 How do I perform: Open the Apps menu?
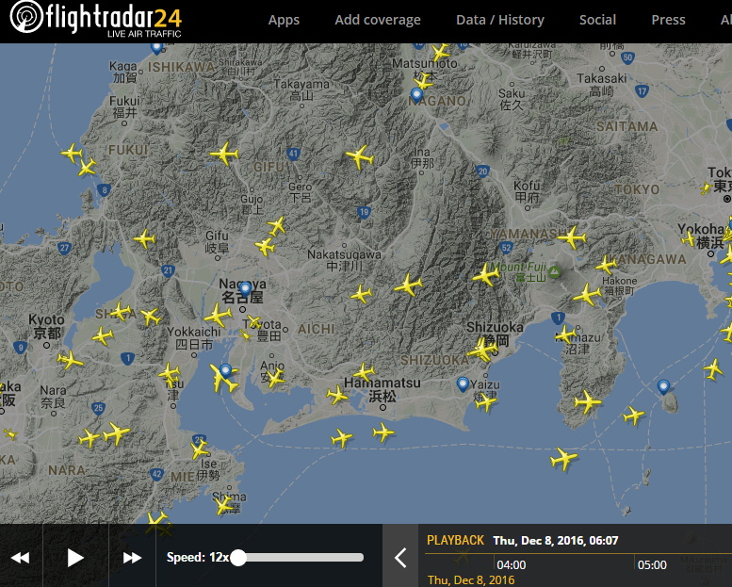point(284,20)
